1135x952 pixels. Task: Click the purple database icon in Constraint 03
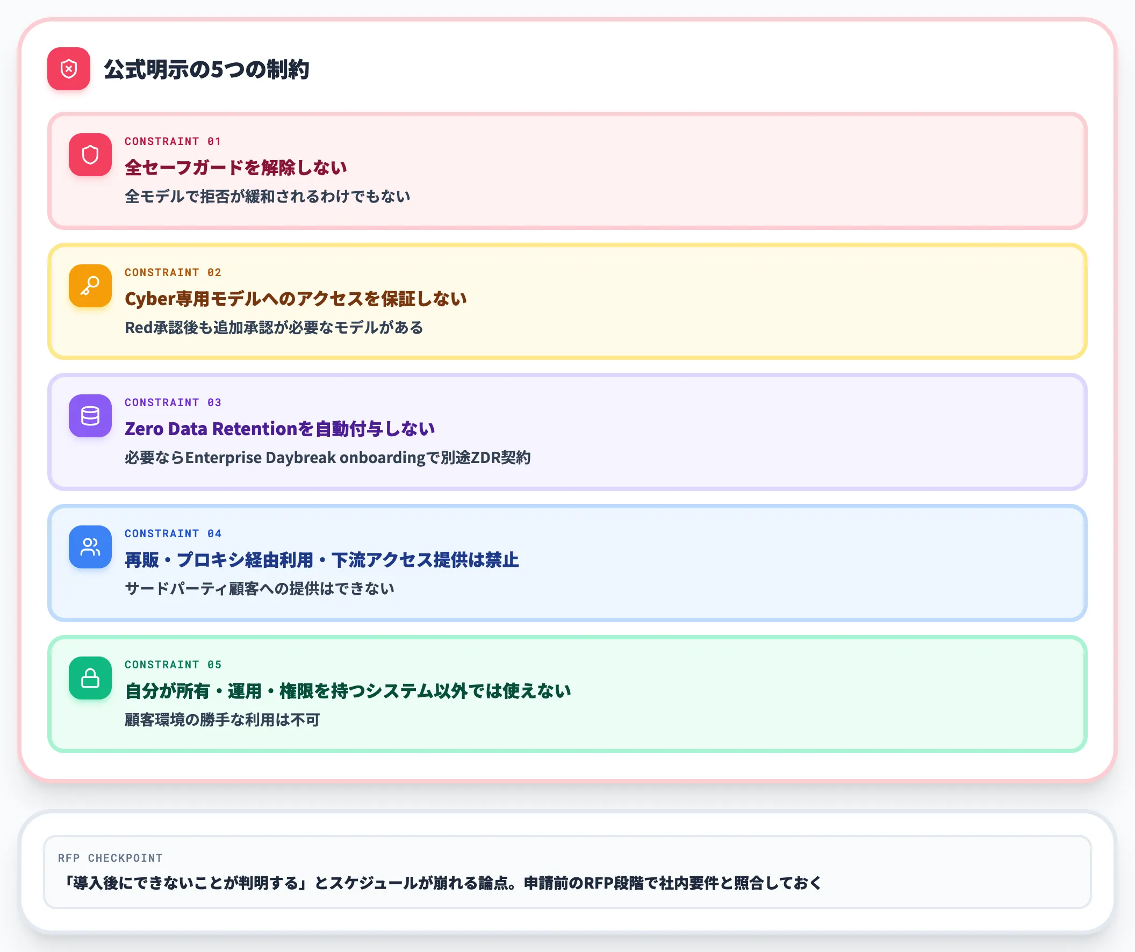pyautogui.click(x=90, y=416)
